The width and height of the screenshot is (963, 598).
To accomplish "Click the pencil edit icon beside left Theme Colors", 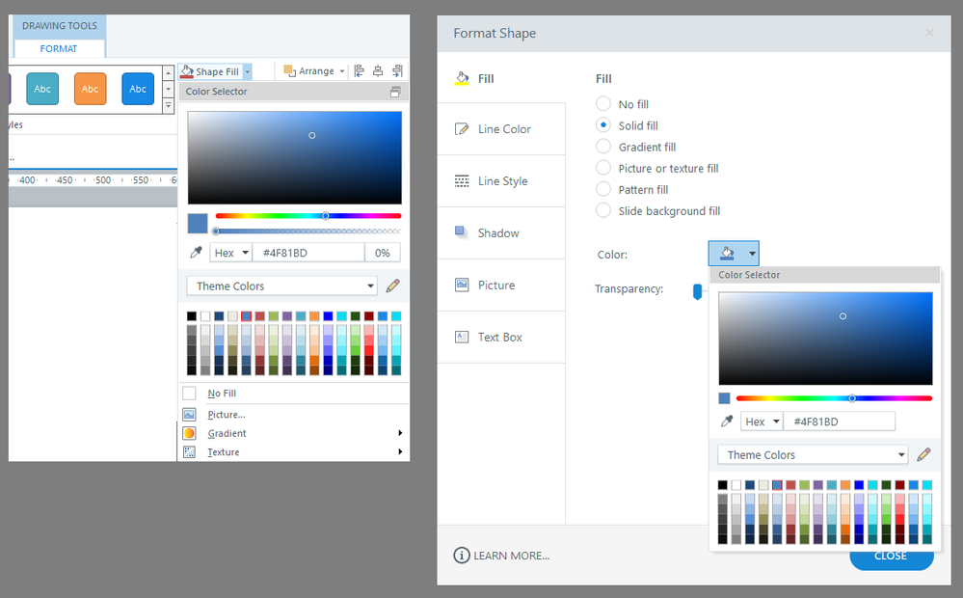I will tap(393, 285).
